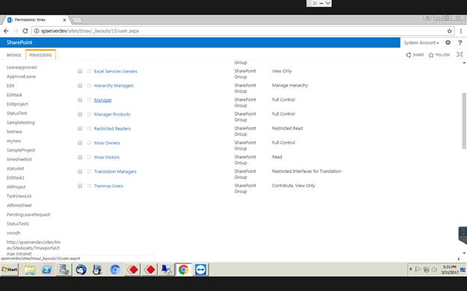This screenshot has height=291, width=467.
Task: Switch to Google Chrome in the taskbar
Action: (x=184, y=270)
